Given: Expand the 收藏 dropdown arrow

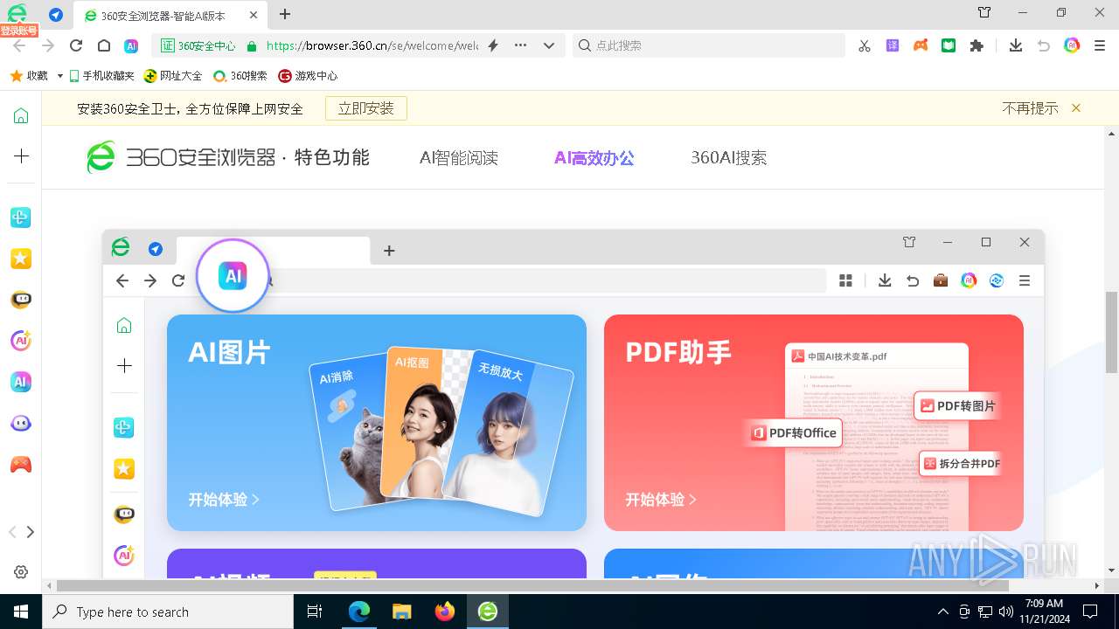Looking at the screenshot, I should pos(59,76).
